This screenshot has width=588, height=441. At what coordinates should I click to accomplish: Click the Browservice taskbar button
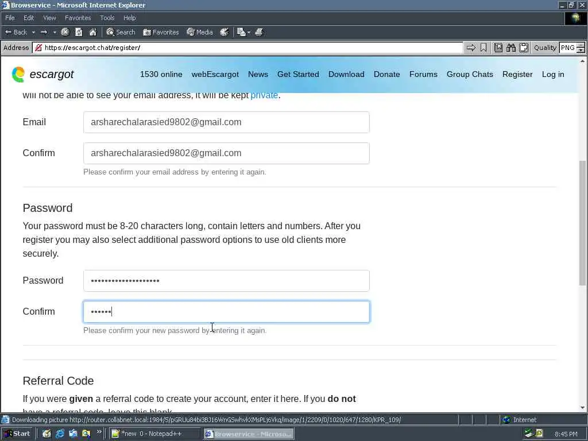(x=249, y=434)
